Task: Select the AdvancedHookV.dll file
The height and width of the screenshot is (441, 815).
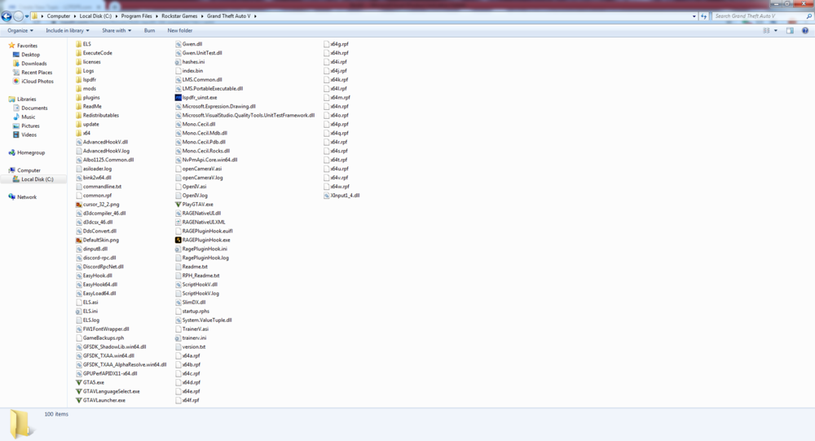Action: click(105, 142)
